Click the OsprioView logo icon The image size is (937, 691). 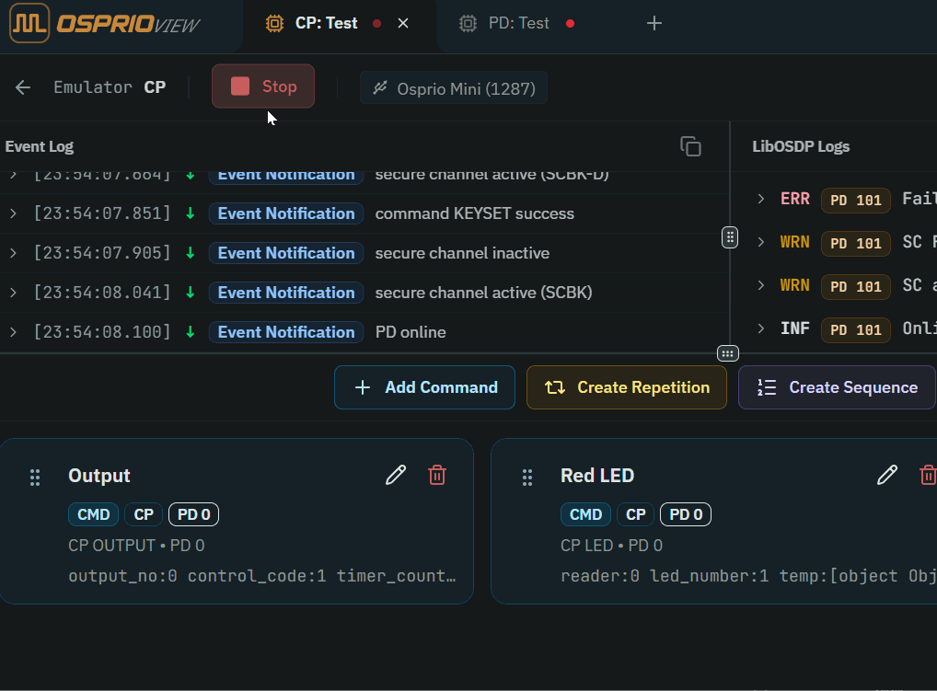pyautogui.click(x=29, y=23)
